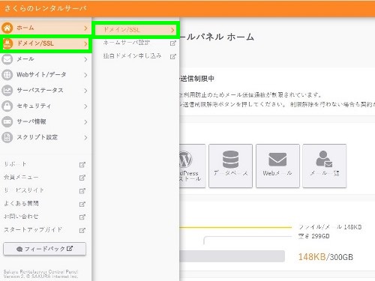Click the Home house icon in sidebar

click(7, 28)
